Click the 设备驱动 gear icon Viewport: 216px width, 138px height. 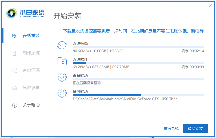coord(62,77)
